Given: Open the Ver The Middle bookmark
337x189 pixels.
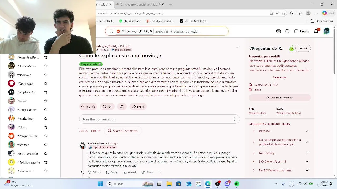Looking at the screenshot, I should click(194, 21).
